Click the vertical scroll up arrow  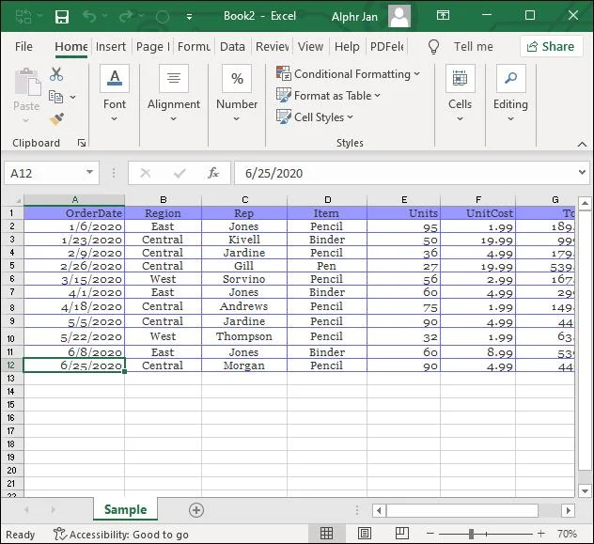[585, 203]
